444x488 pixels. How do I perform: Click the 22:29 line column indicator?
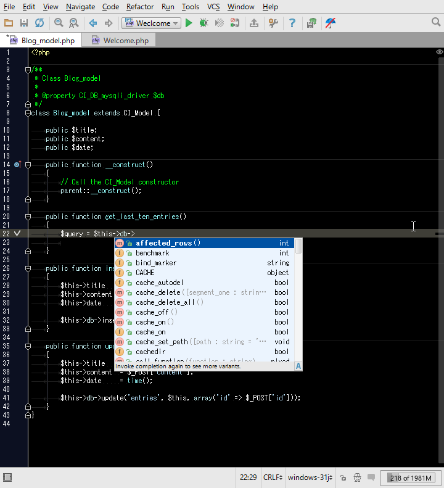[x=248, y=478]
